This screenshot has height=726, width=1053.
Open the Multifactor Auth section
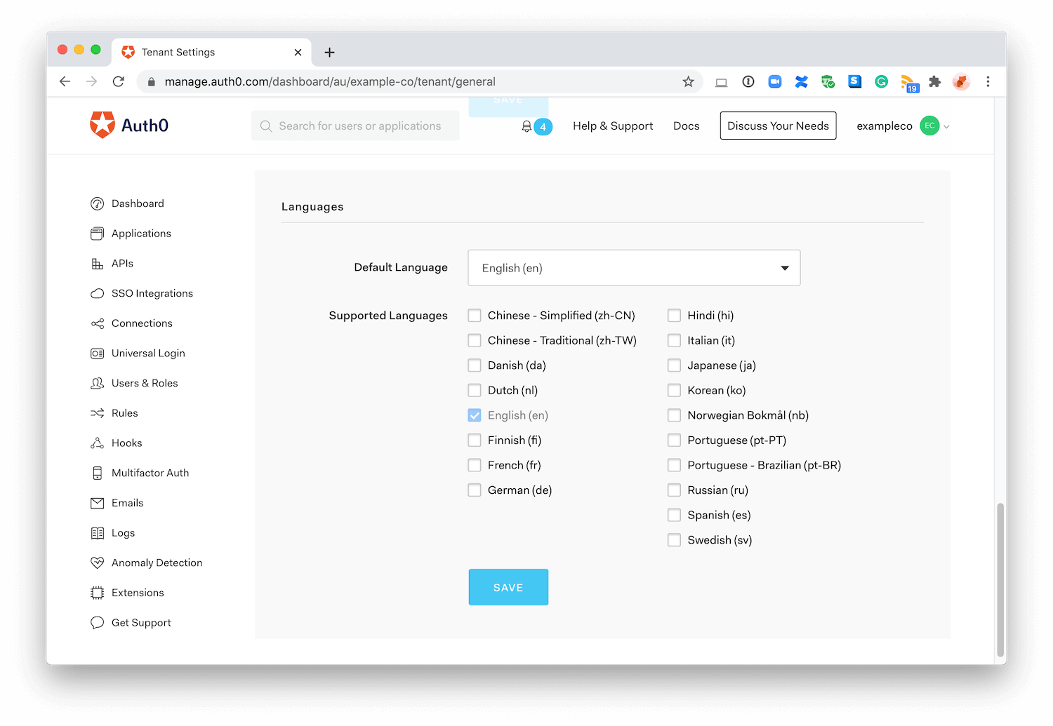click(x=150, y=473)
